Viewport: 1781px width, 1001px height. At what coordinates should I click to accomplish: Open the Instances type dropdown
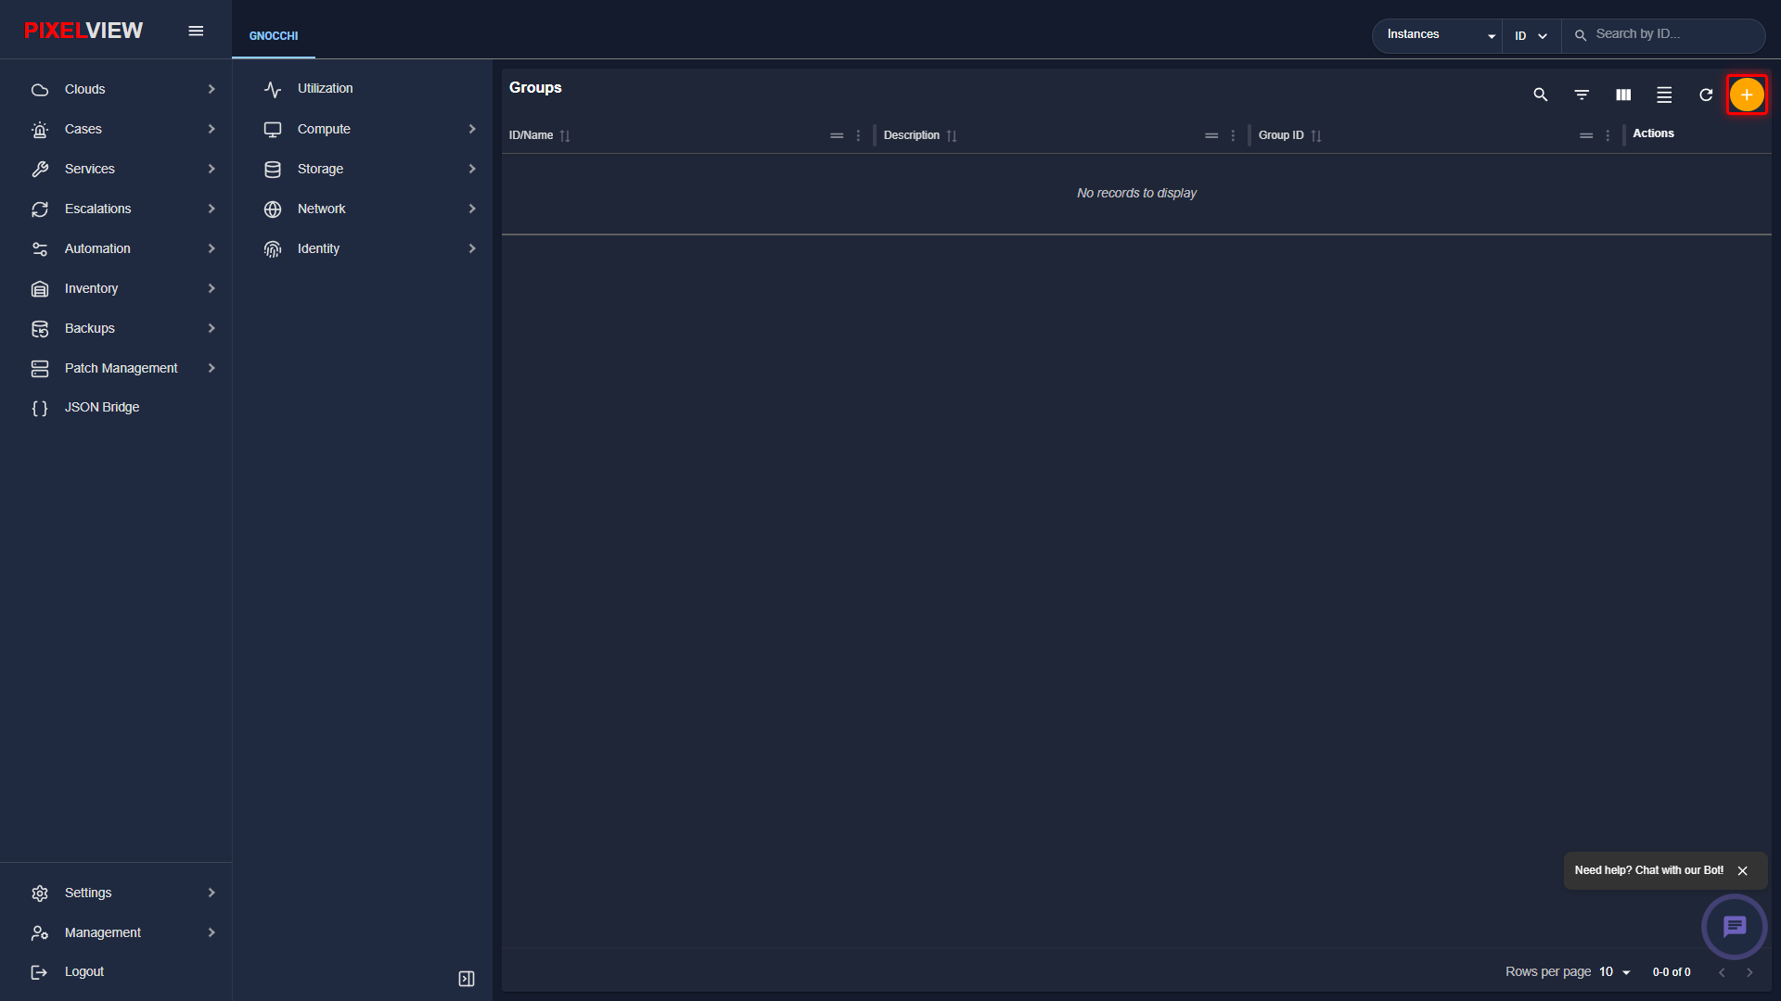(1440, 35)
